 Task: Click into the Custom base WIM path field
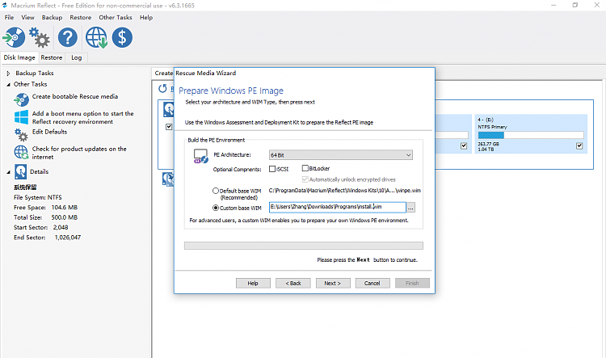[x=338, y=207]
